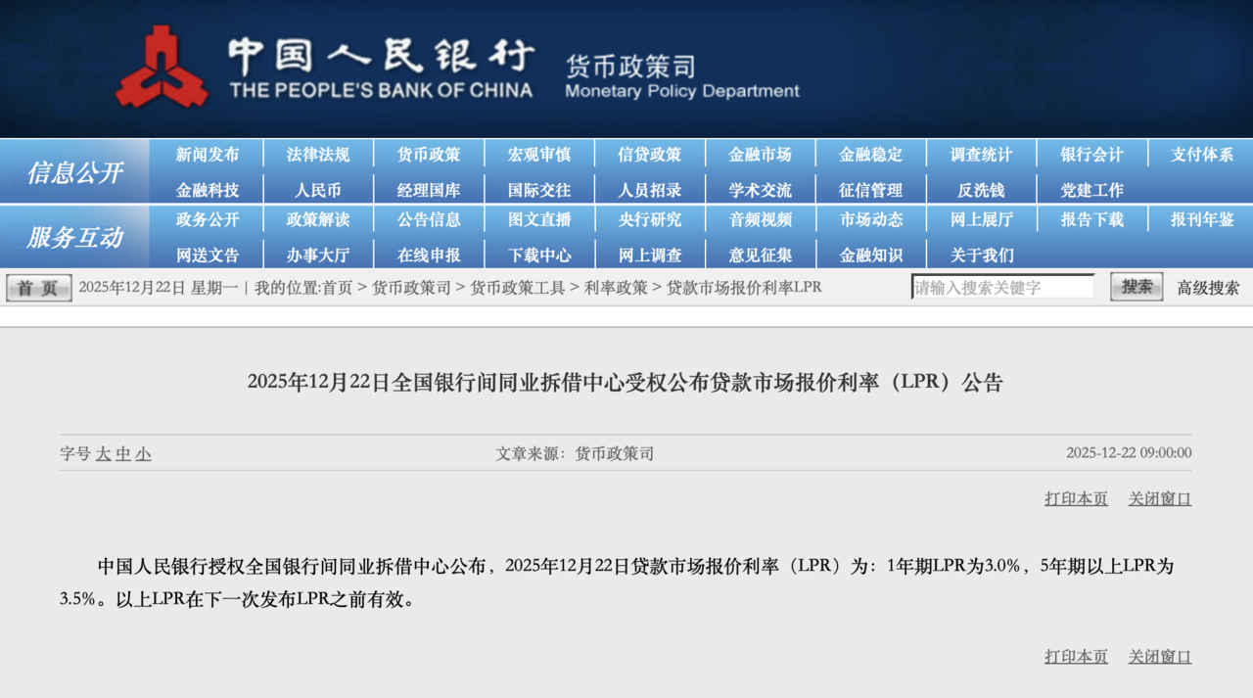The width and height of the screenshot is (1253, 698).
Task: Open 高级搜索 advanced search
Action: tap(1206, 287)
